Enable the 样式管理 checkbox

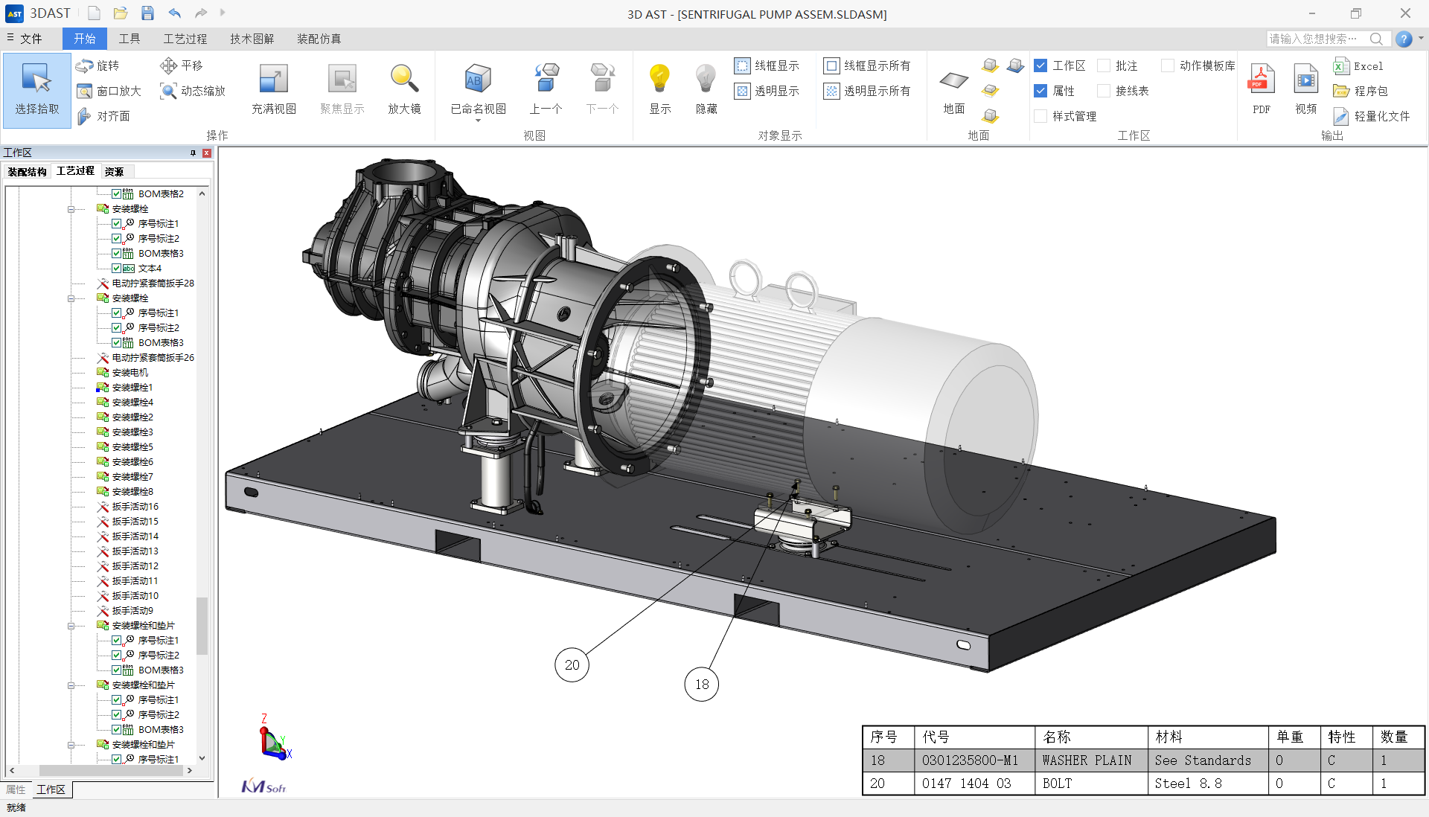click(x=1040, y=116)
